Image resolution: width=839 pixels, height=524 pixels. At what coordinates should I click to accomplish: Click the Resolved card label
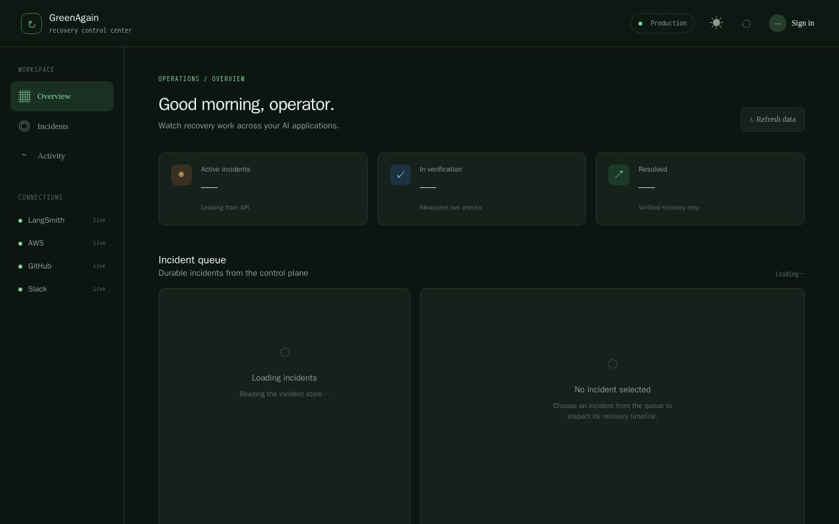653,169
